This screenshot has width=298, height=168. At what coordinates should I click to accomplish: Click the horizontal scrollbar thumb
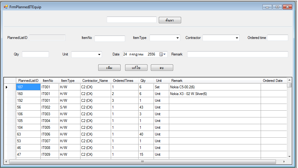tap(143, 162)
